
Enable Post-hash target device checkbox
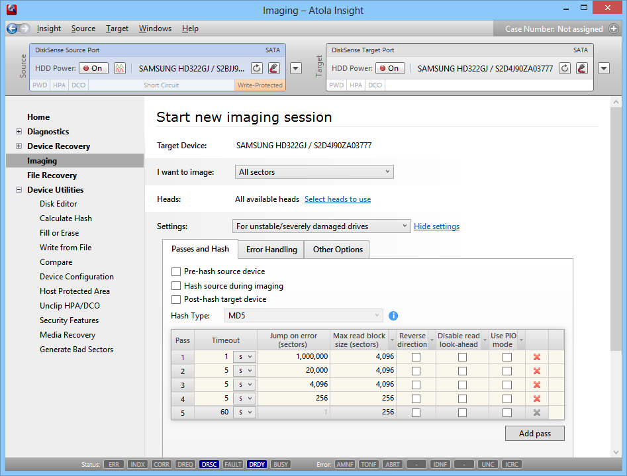(x=176, y=300)
